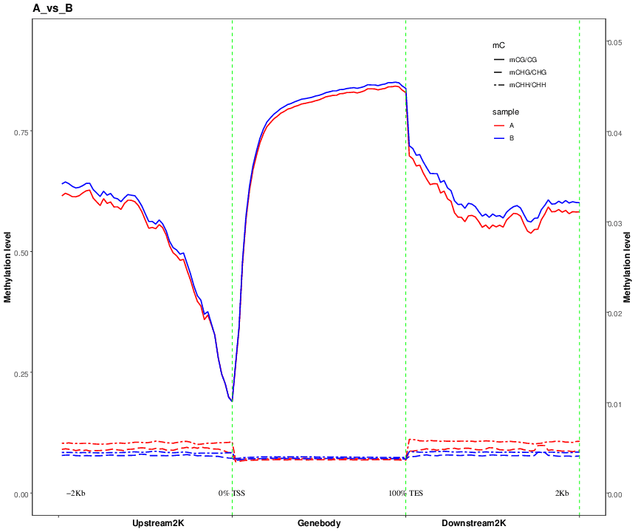Click the 0.05 right axis tick label
The height and width of the screenshot is (532, 638).
[615, 43]
